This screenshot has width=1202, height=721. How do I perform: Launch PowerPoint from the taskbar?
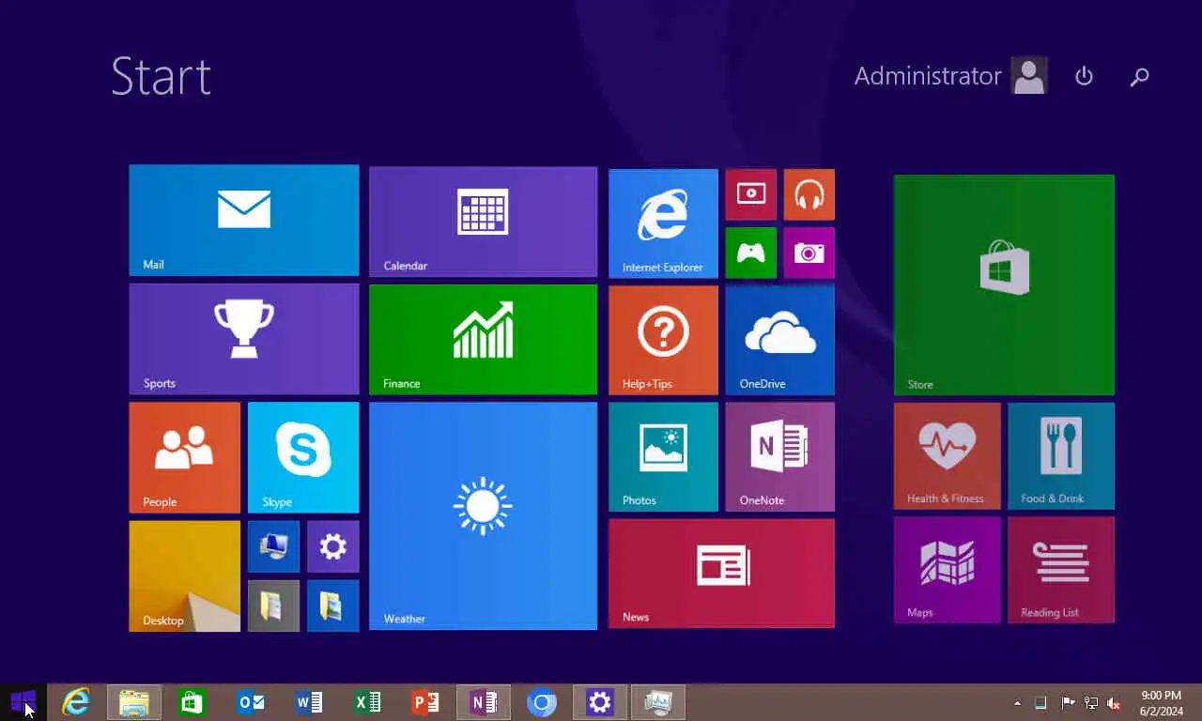pyautogui.click(x=425, y=702)
